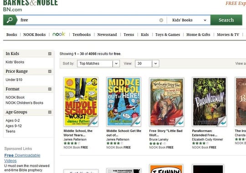Select Ages 0-2 filter
246x173 pixels.
click(x=13, y=121)
